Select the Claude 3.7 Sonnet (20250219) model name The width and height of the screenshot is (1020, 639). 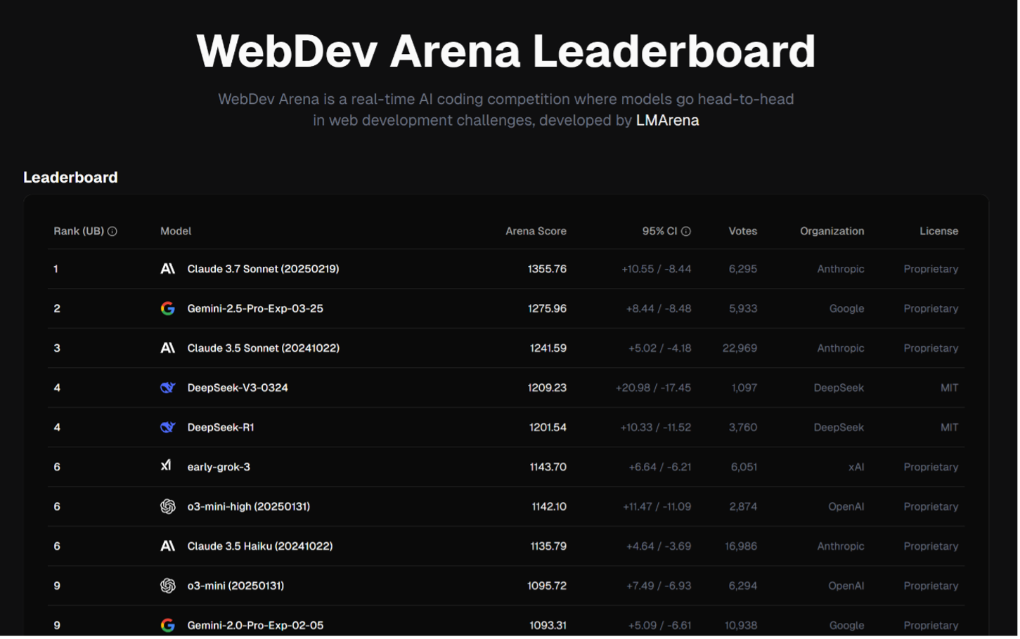[x=264, y=270]
